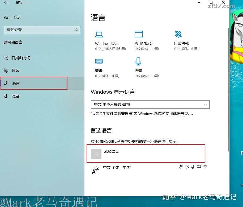Image resolution: width=243 pixels, height=207 pixels.
Task: Go to 主页 home page
Action: pyautogui.click(x=16, y=18)
